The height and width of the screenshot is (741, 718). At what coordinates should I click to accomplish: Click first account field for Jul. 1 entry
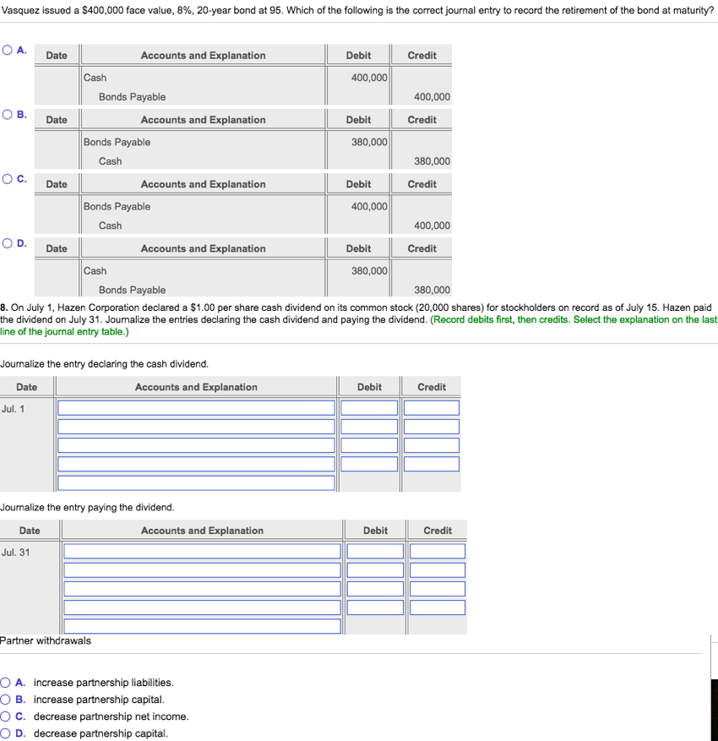pyautogui.click(x=196, y=408)
